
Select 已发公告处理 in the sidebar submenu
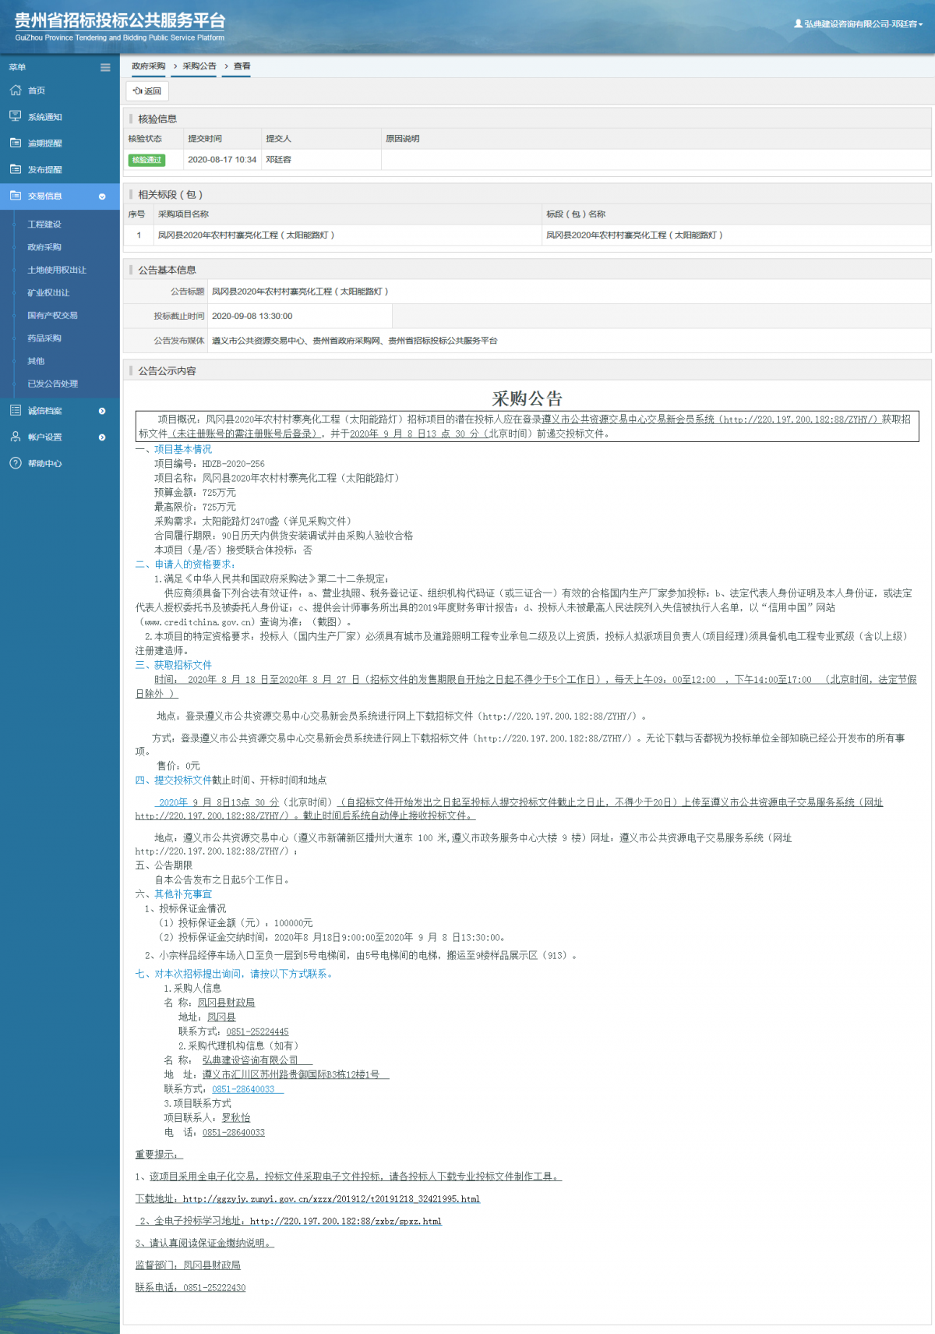[x=53, y=384]
